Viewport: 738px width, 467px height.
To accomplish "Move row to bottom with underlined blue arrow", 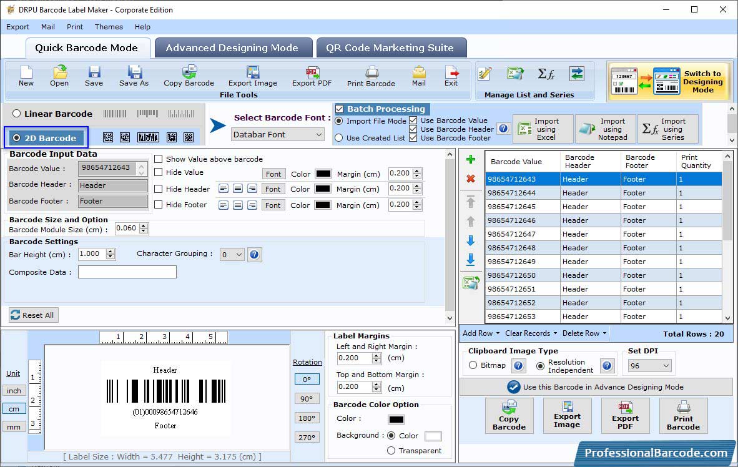I will pos(470,260).
